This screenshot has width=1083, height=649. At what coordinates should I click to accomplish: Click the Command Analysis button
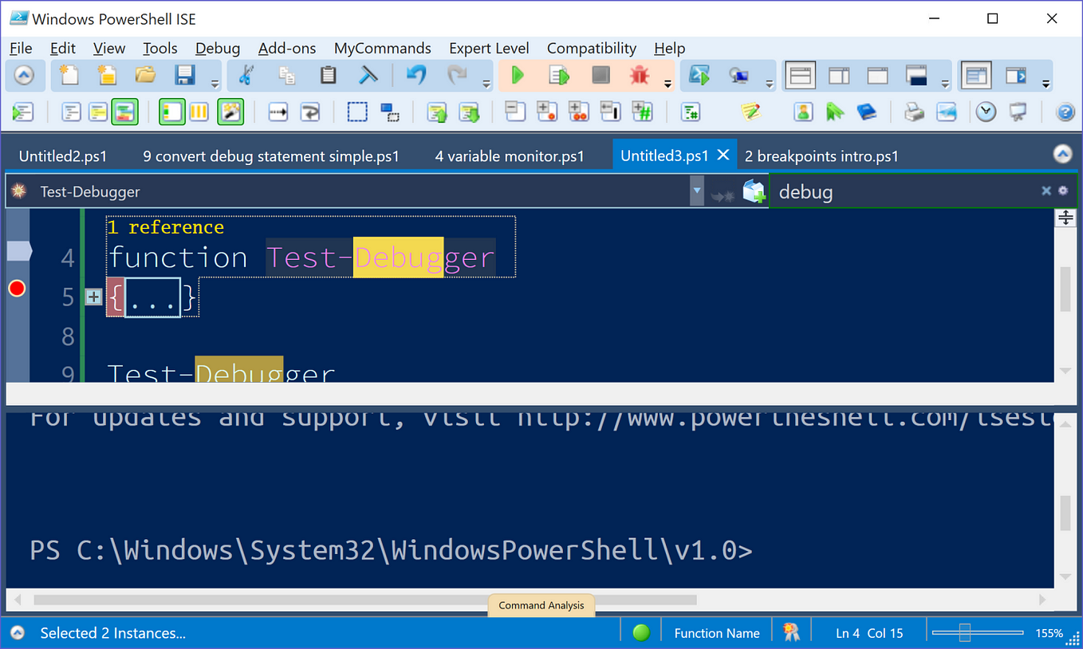541,605
